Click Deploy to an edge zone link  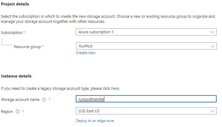pyautogui.click(x=95, y=121)
